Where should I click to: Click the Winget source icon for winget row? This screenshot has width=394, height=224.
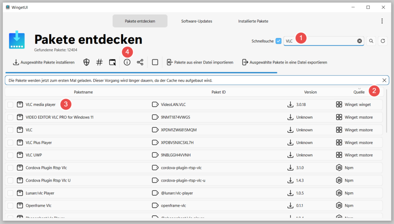pos(339,104)
